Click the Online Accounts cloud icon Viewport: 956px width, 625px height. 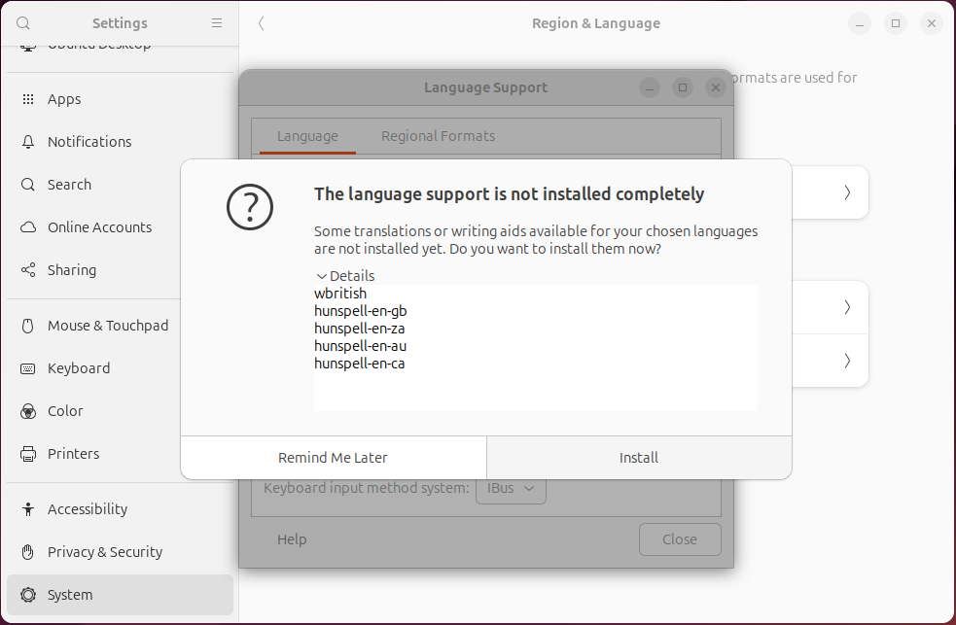(28, 227)
